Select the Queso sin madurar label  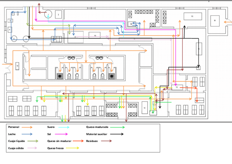click(59, 141)
